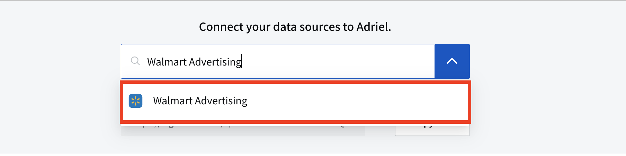
Task: Click the magnifying glass search icon
Action: (x=135, y=61)
